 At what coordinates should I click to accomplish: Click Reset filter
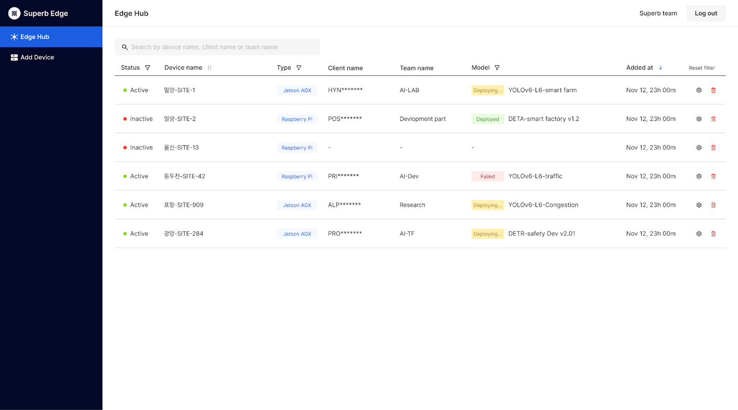702,68
